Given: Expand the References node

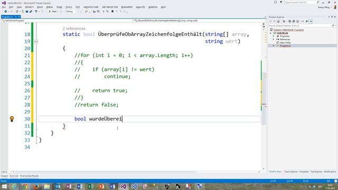Looking at the screenshot, I should [274, 40].
